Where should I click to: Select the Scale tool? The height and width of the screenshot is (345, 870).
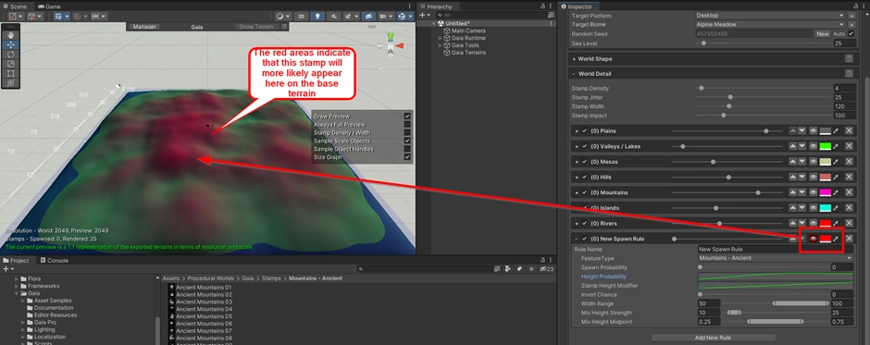pyautogui.click(x=11, y=64)
